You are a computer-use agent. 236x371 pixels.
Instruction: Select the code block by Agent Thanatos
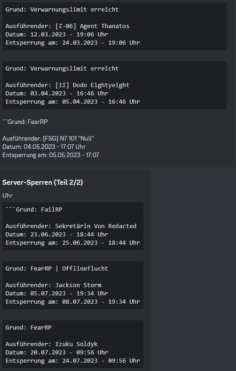point(114,26)
